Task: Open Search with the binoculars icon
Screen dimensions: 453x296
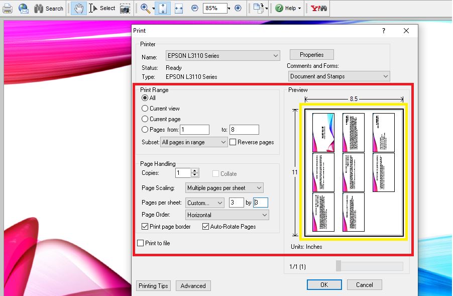Action: [x=49, y=9]
